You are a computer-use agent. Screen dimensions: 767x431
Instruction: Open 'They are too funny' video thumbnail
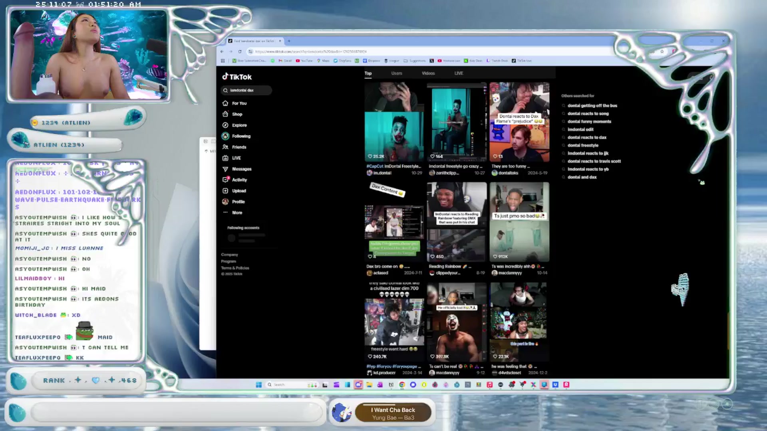pos(519,122)
